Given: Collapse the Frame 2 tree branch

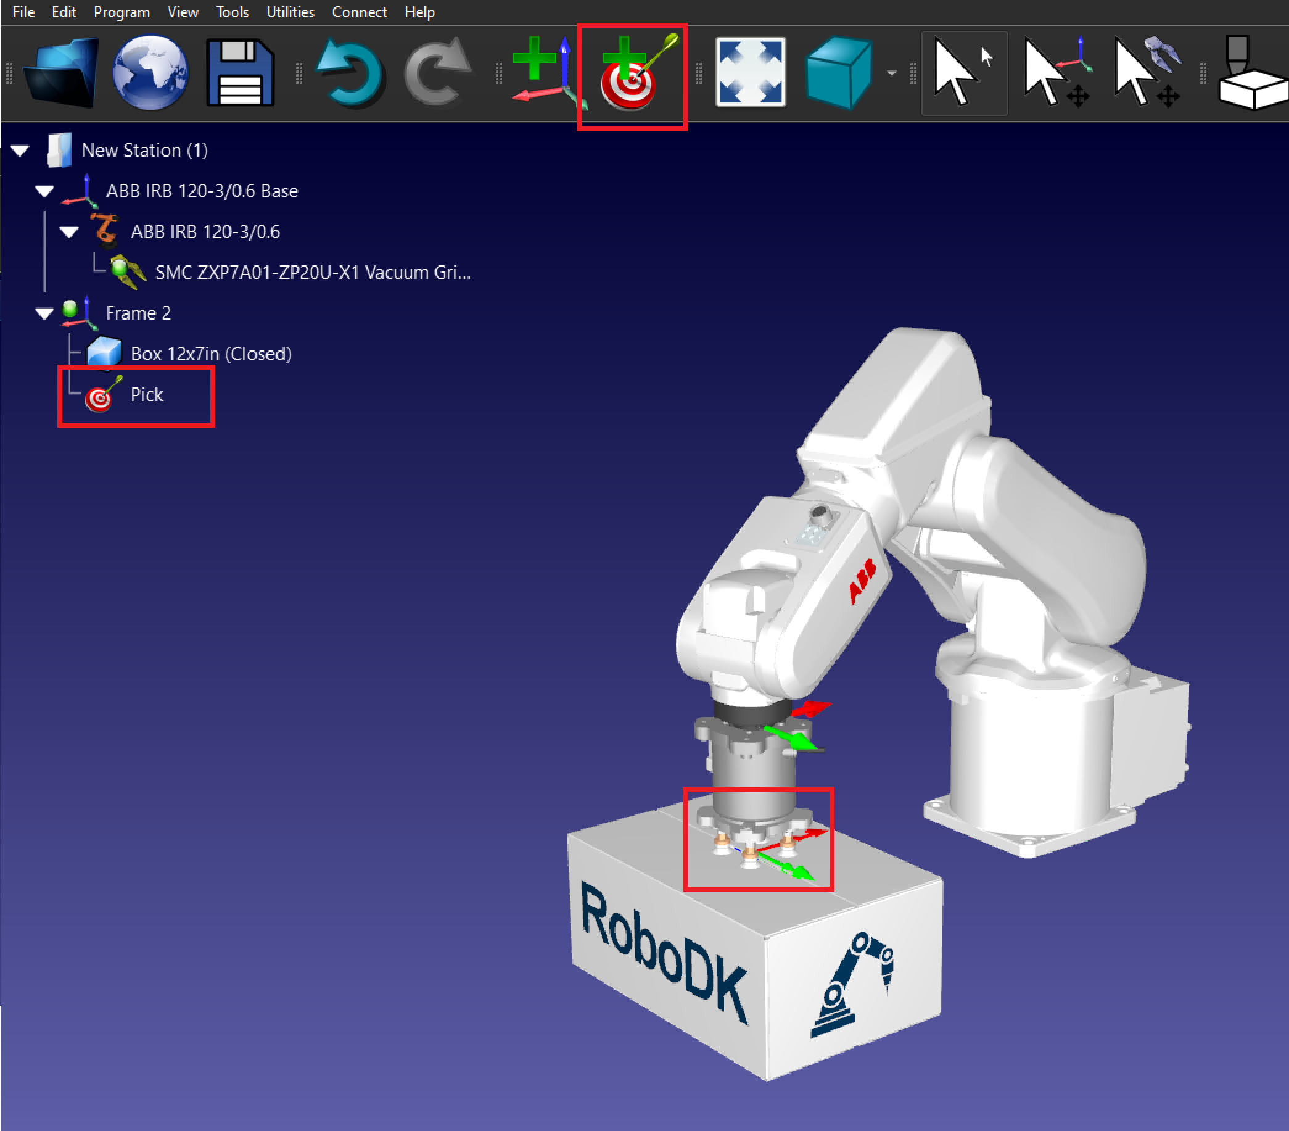Looking at the screenshot, I should pos(44,313).
